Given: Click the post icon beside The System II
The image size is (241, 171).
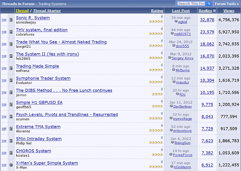Looking at the screenshot, I should click(11, 56).
